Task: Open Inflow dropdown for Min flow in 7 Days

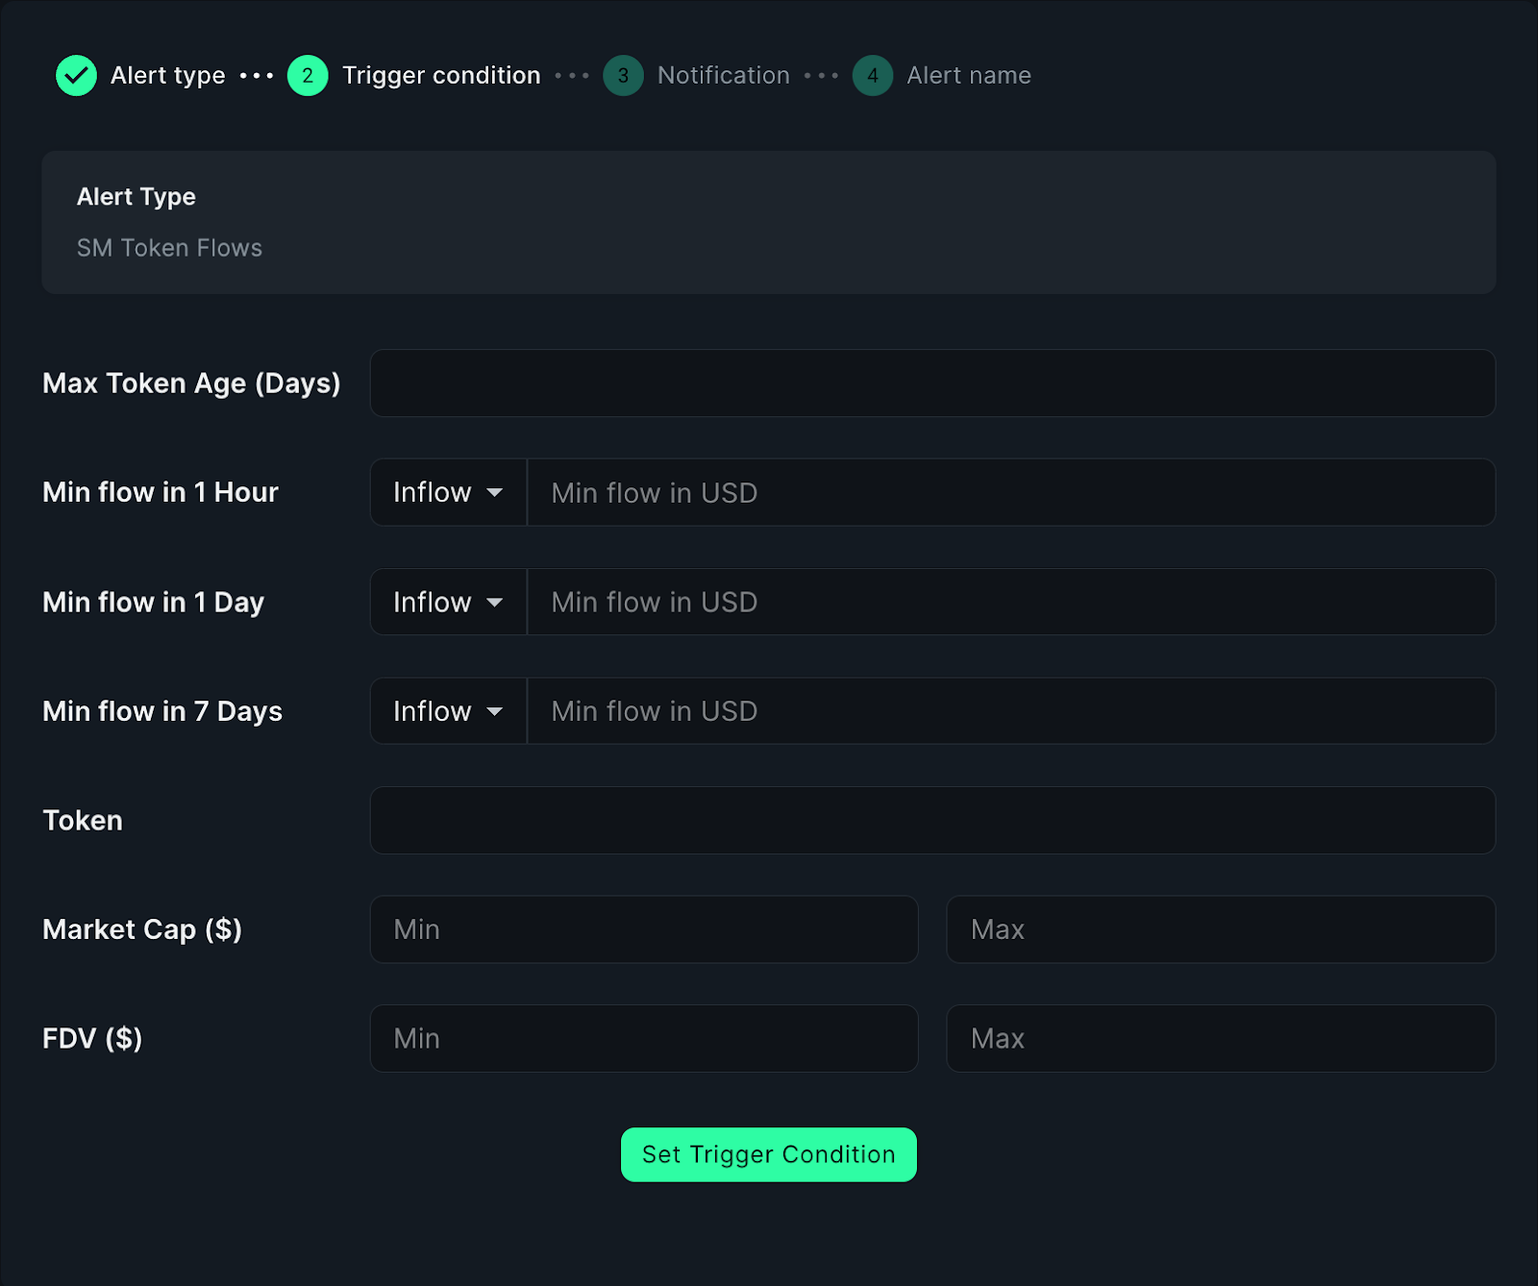Action: click(x=449, y=711)
